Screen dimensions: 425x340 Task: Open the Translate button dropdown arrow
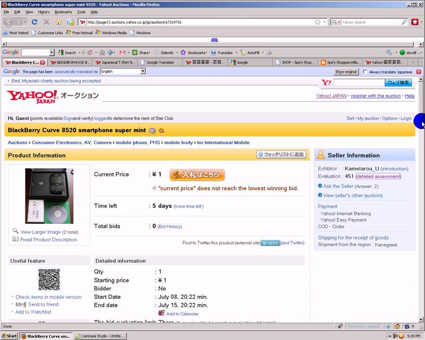(x=237, y=53)
